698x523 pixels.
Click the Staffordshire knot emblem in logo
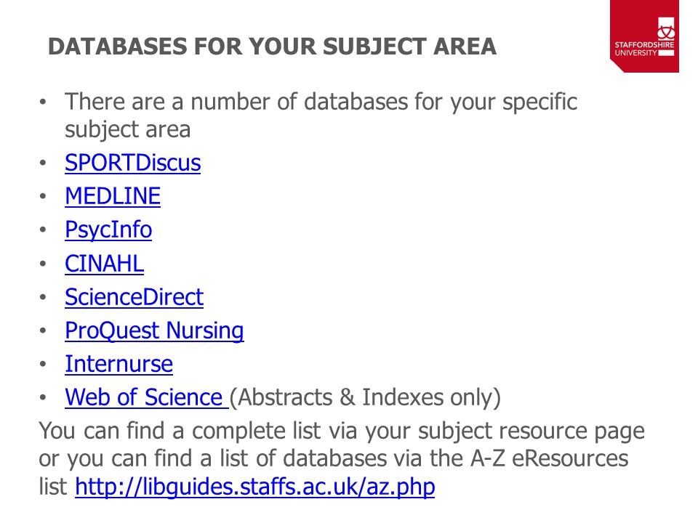pos(666,28)
